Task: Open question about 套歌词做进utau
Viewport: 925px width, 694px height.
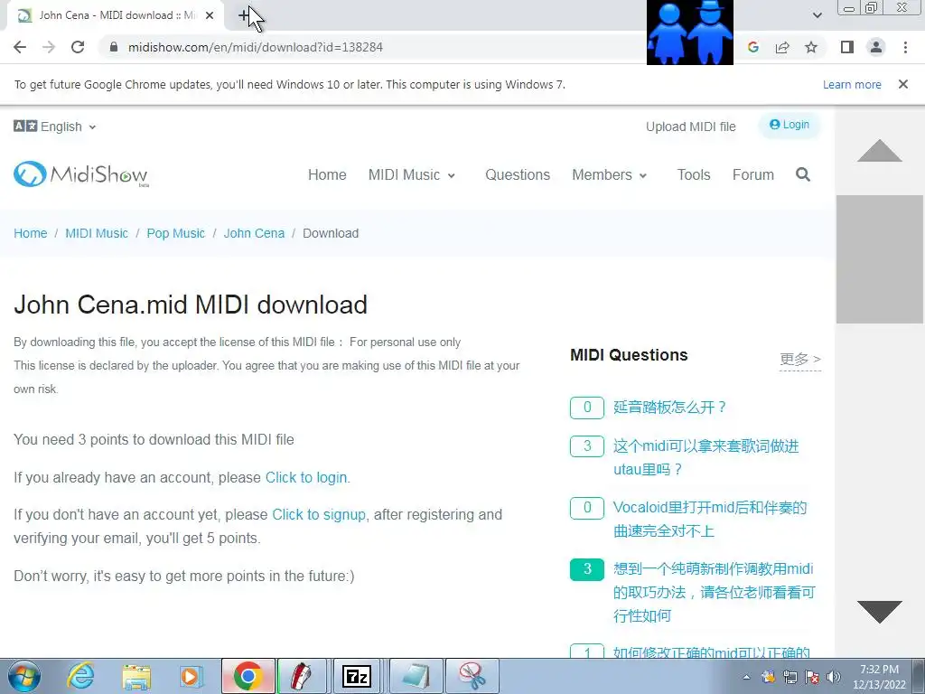Action: 705,457
